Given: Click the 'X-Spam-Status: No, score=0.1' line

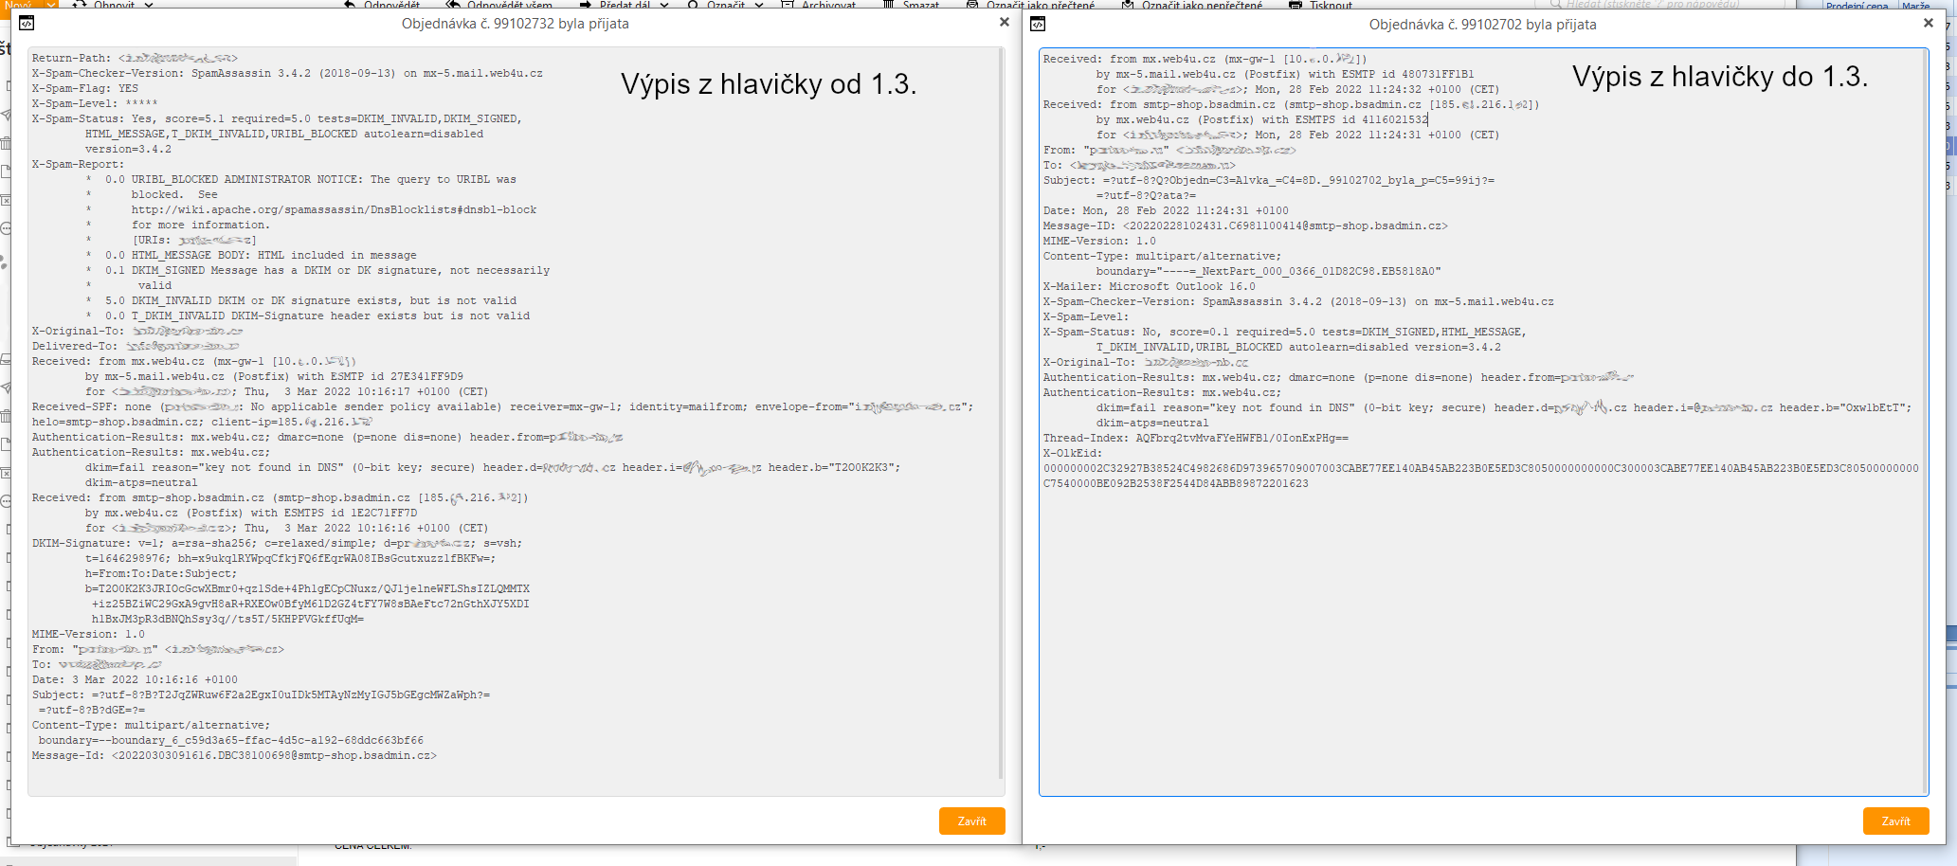Looking at the screenshot, I should click(x=1285, y=332).
